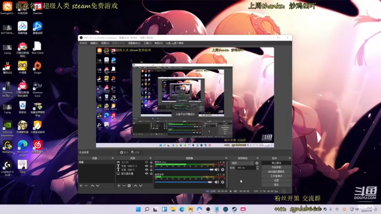
Task: Open the 桌面音频 audio settings gear
Action: 222,182
